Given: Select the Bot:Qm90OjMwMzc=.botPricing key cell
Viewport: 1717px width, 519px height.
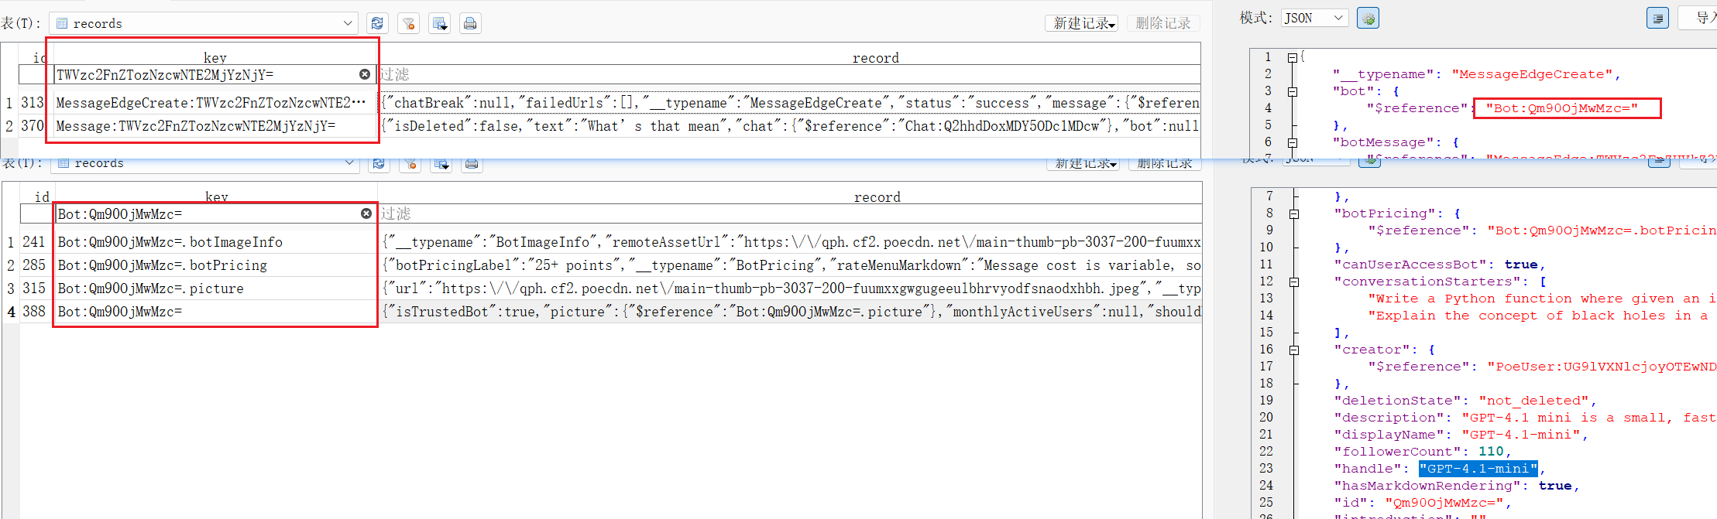Looking at the screenshot, I should tap(215, 265).
